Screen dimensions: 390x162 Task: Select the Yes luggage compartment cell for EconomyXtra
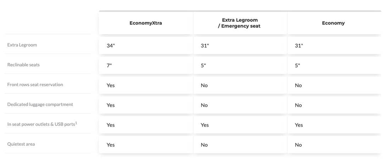[x=146, y=105]
